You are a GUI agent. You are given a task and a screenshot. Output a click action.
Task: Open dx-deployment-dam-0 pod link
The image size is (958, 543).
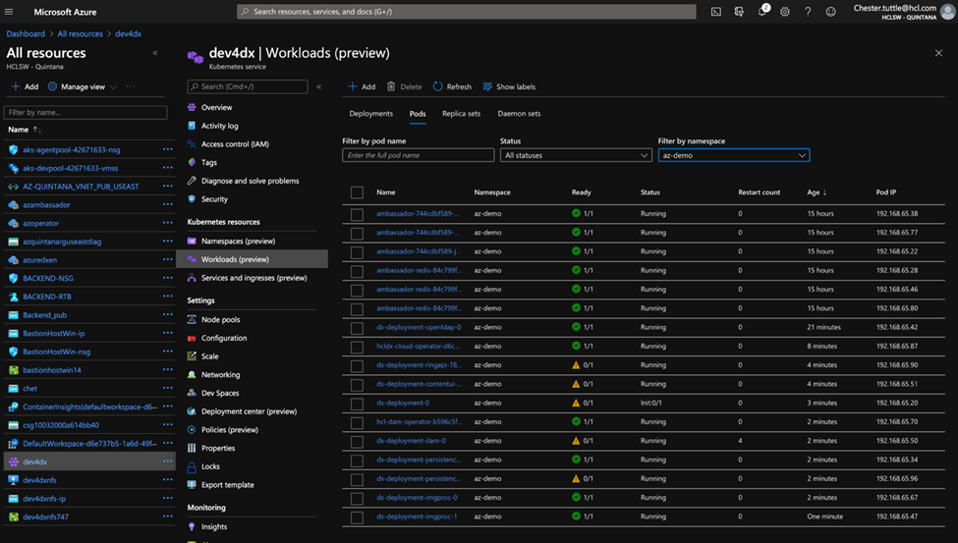(411, 441)
